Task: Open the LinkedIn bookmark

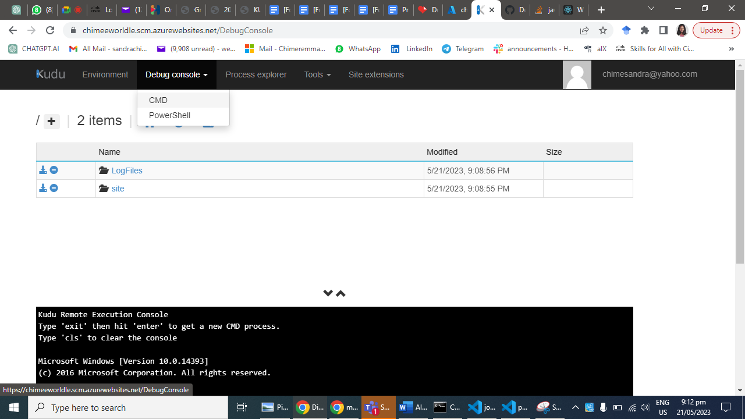Action: pos(412,49)
